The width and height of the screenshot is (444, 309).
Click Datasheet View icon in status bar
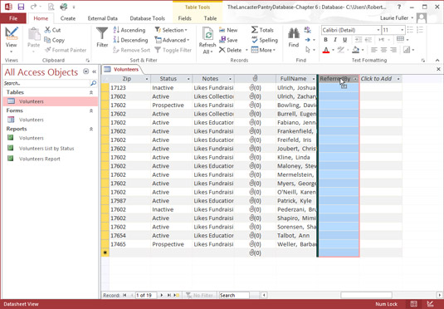coord(413,304)
